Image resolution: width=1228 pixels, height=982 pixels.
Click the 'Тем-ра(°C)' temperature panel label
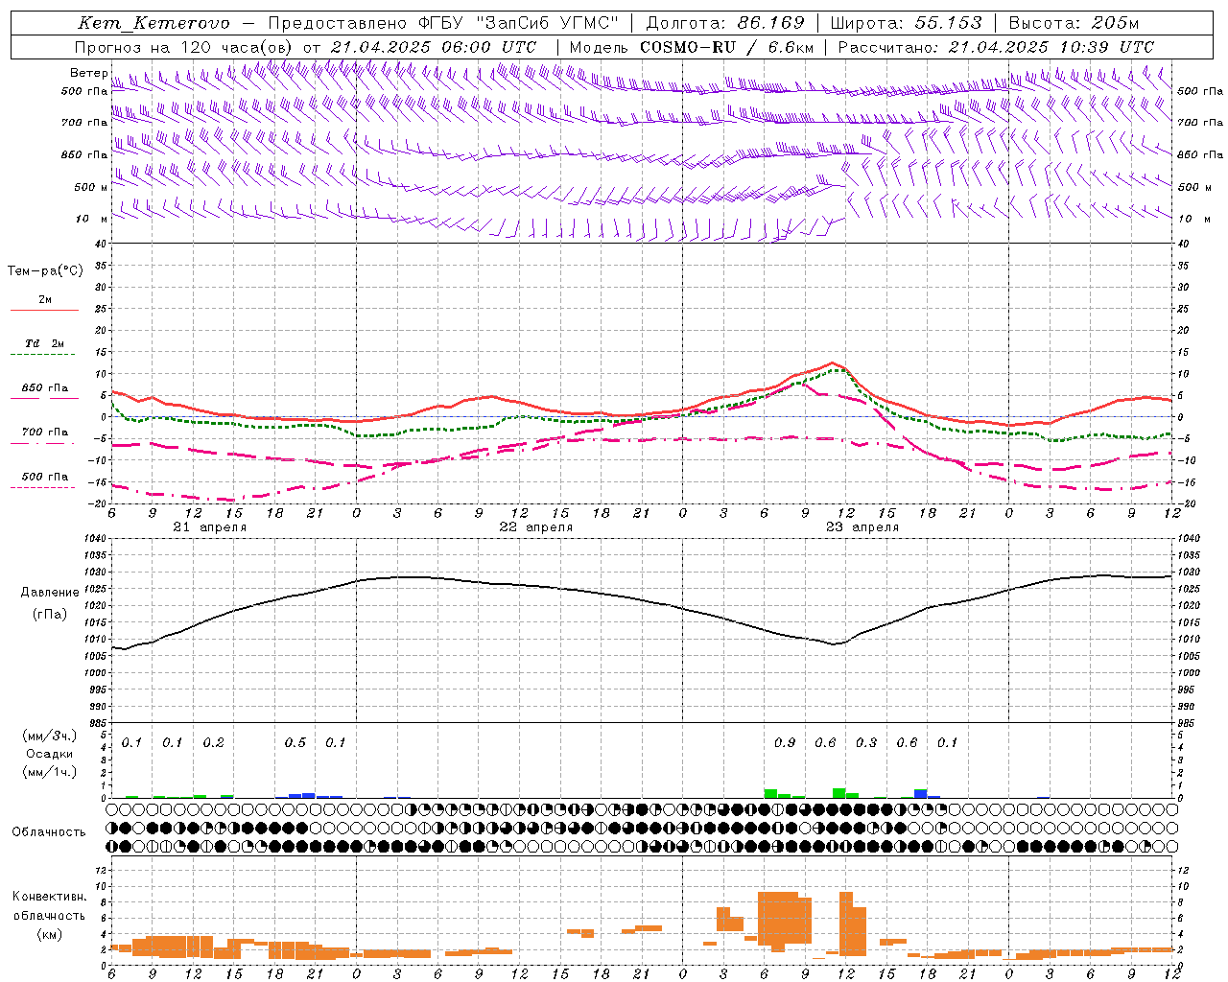(x=45, y=271)
